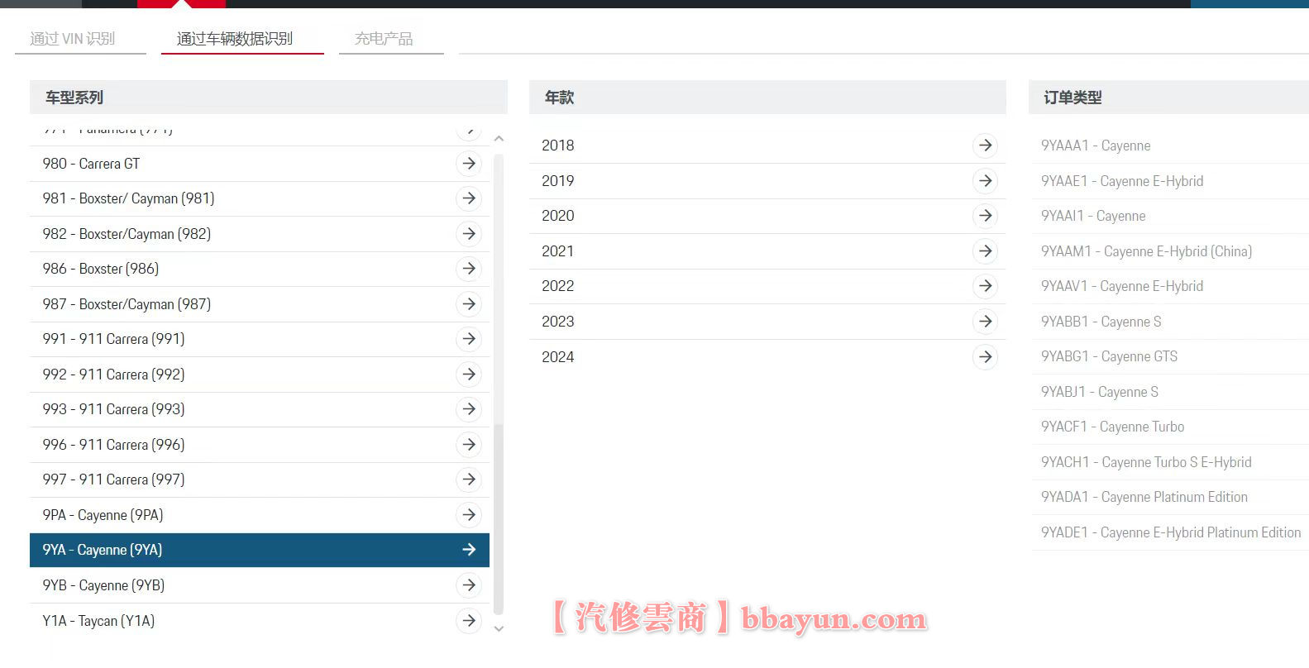
Task: Choose 986 - Boxster (986) series
Action: point(260,269)
